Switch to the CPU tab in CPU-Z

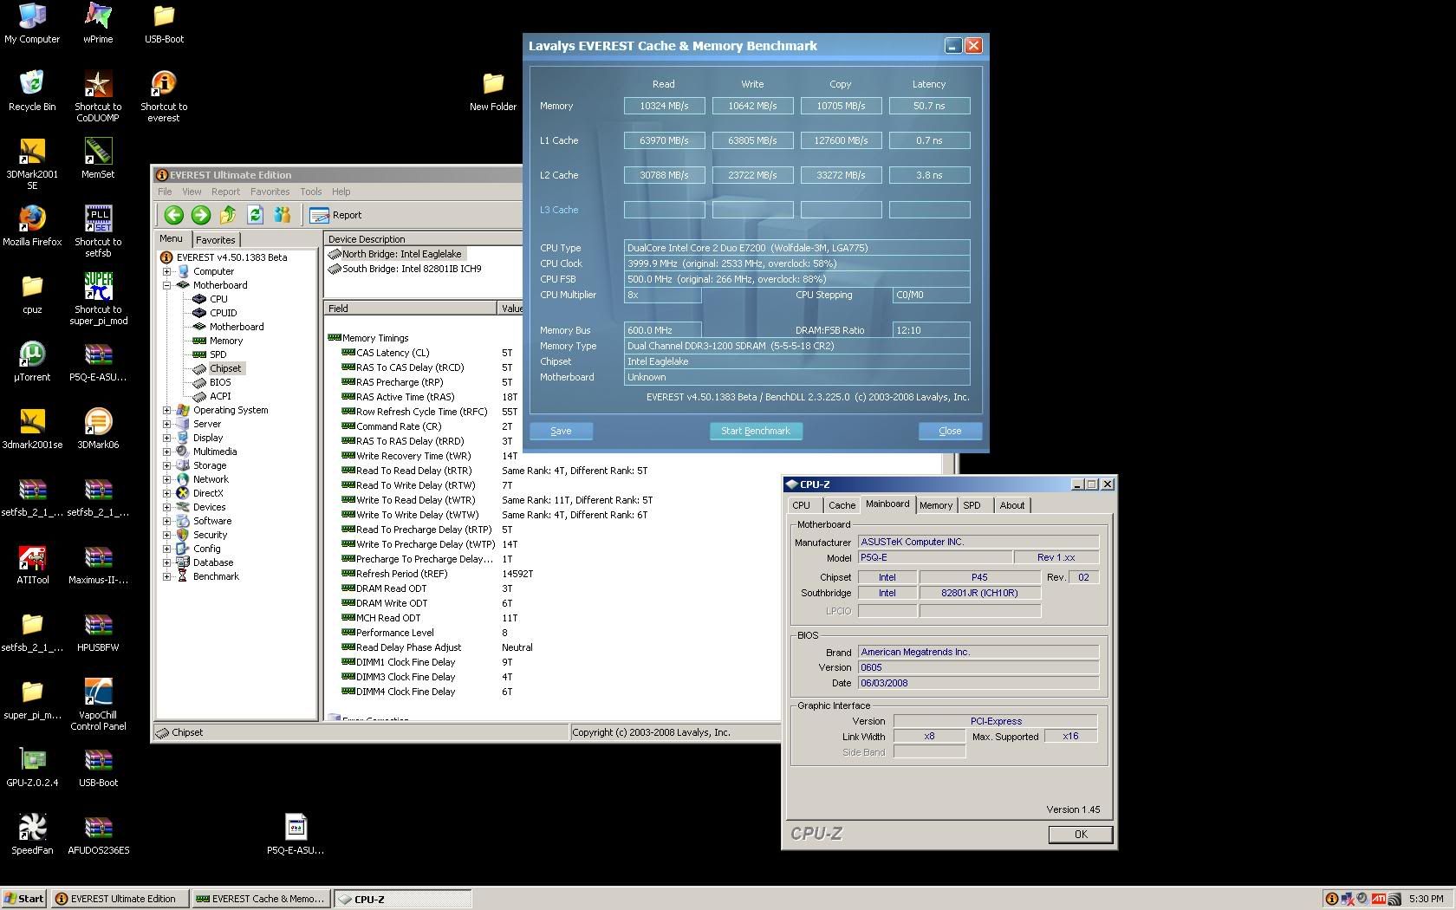pyautogui.click(x=802, y=505)
